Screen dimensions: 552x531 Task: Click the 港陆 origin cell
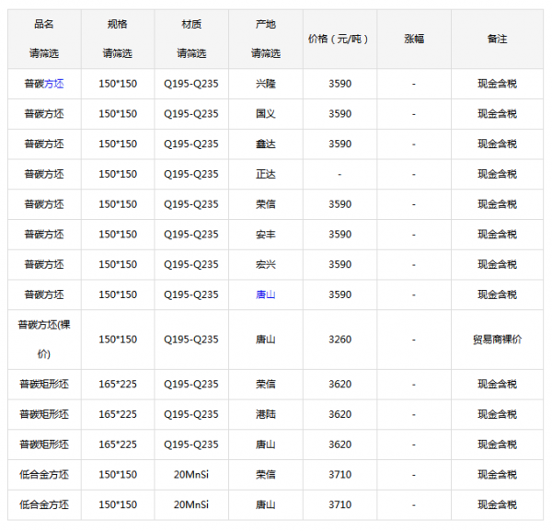click(266, 414)
